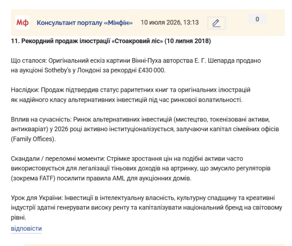The image size is (292, 246).
Task: Click the text «(Family Offices).»
Action: (x=34, y=139)
